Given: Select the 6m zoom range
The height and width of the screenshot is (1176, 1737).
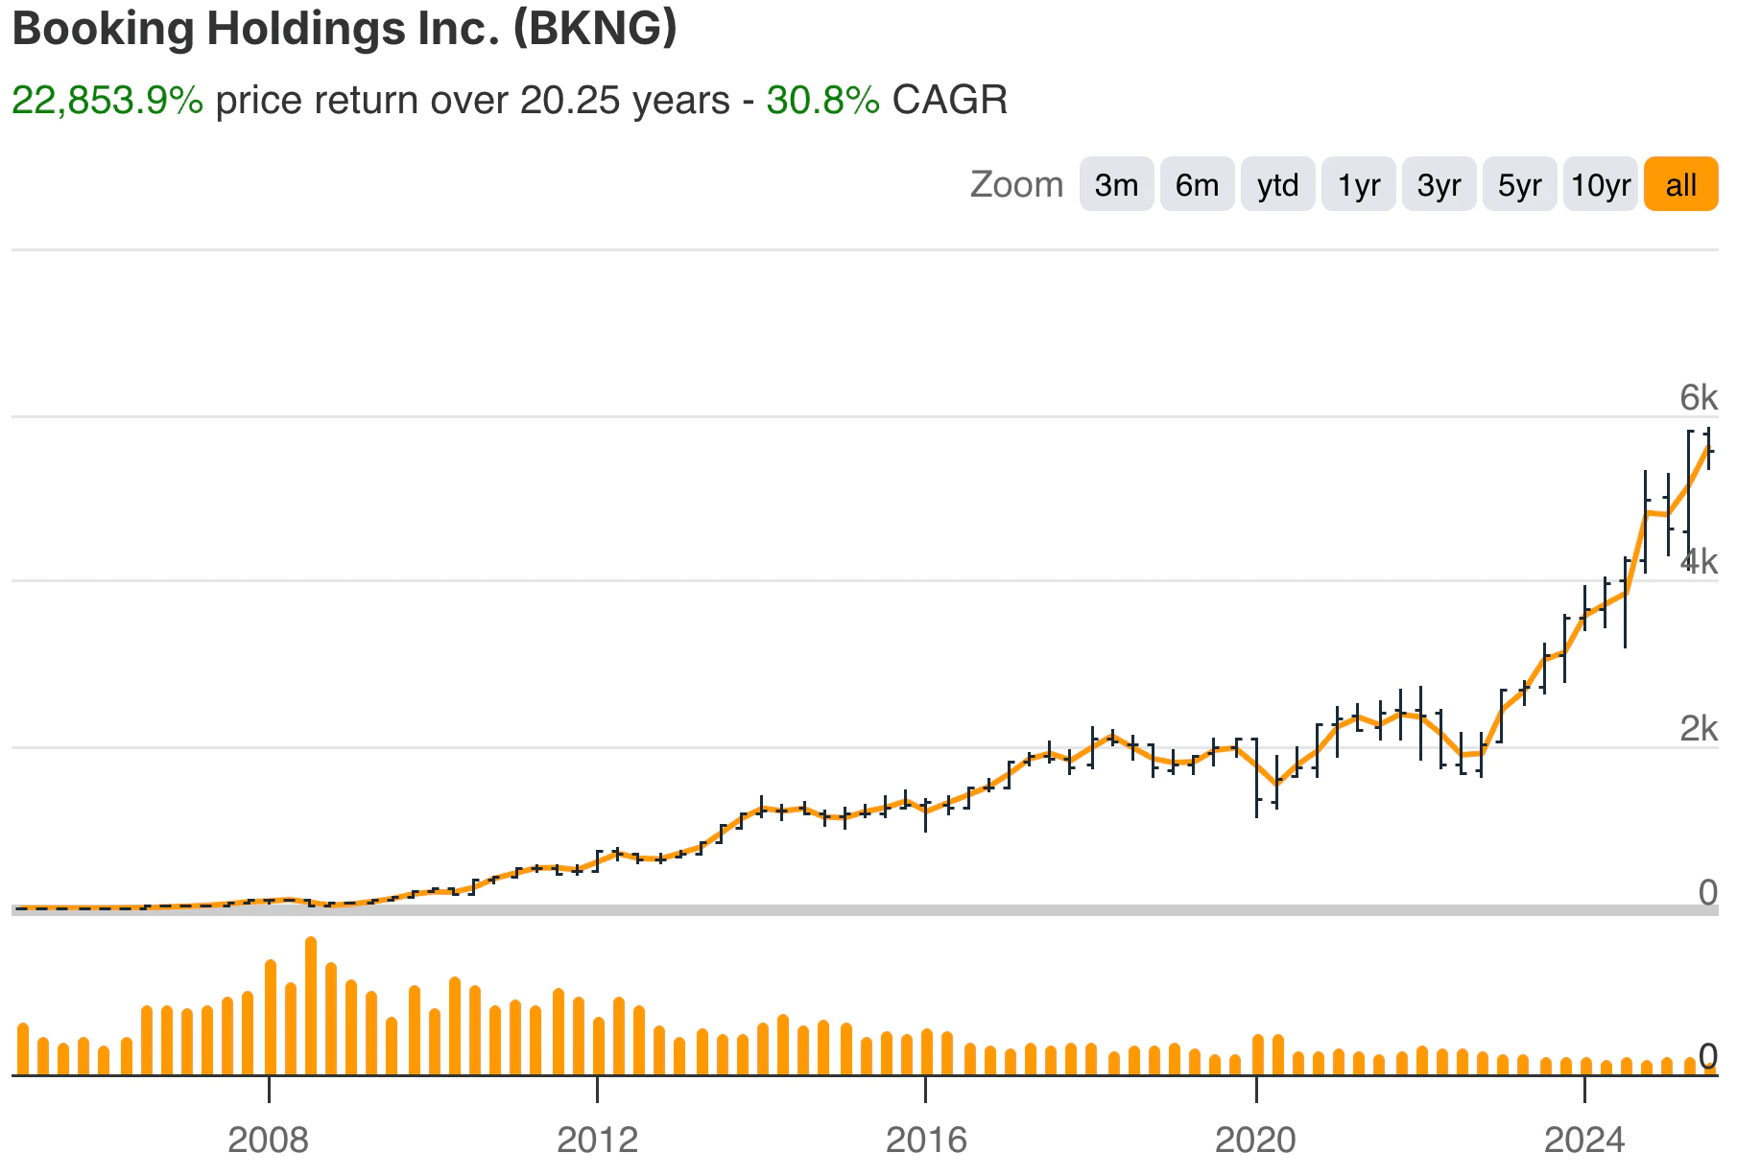Looking at the screenshot, I should coord(1197,184).
